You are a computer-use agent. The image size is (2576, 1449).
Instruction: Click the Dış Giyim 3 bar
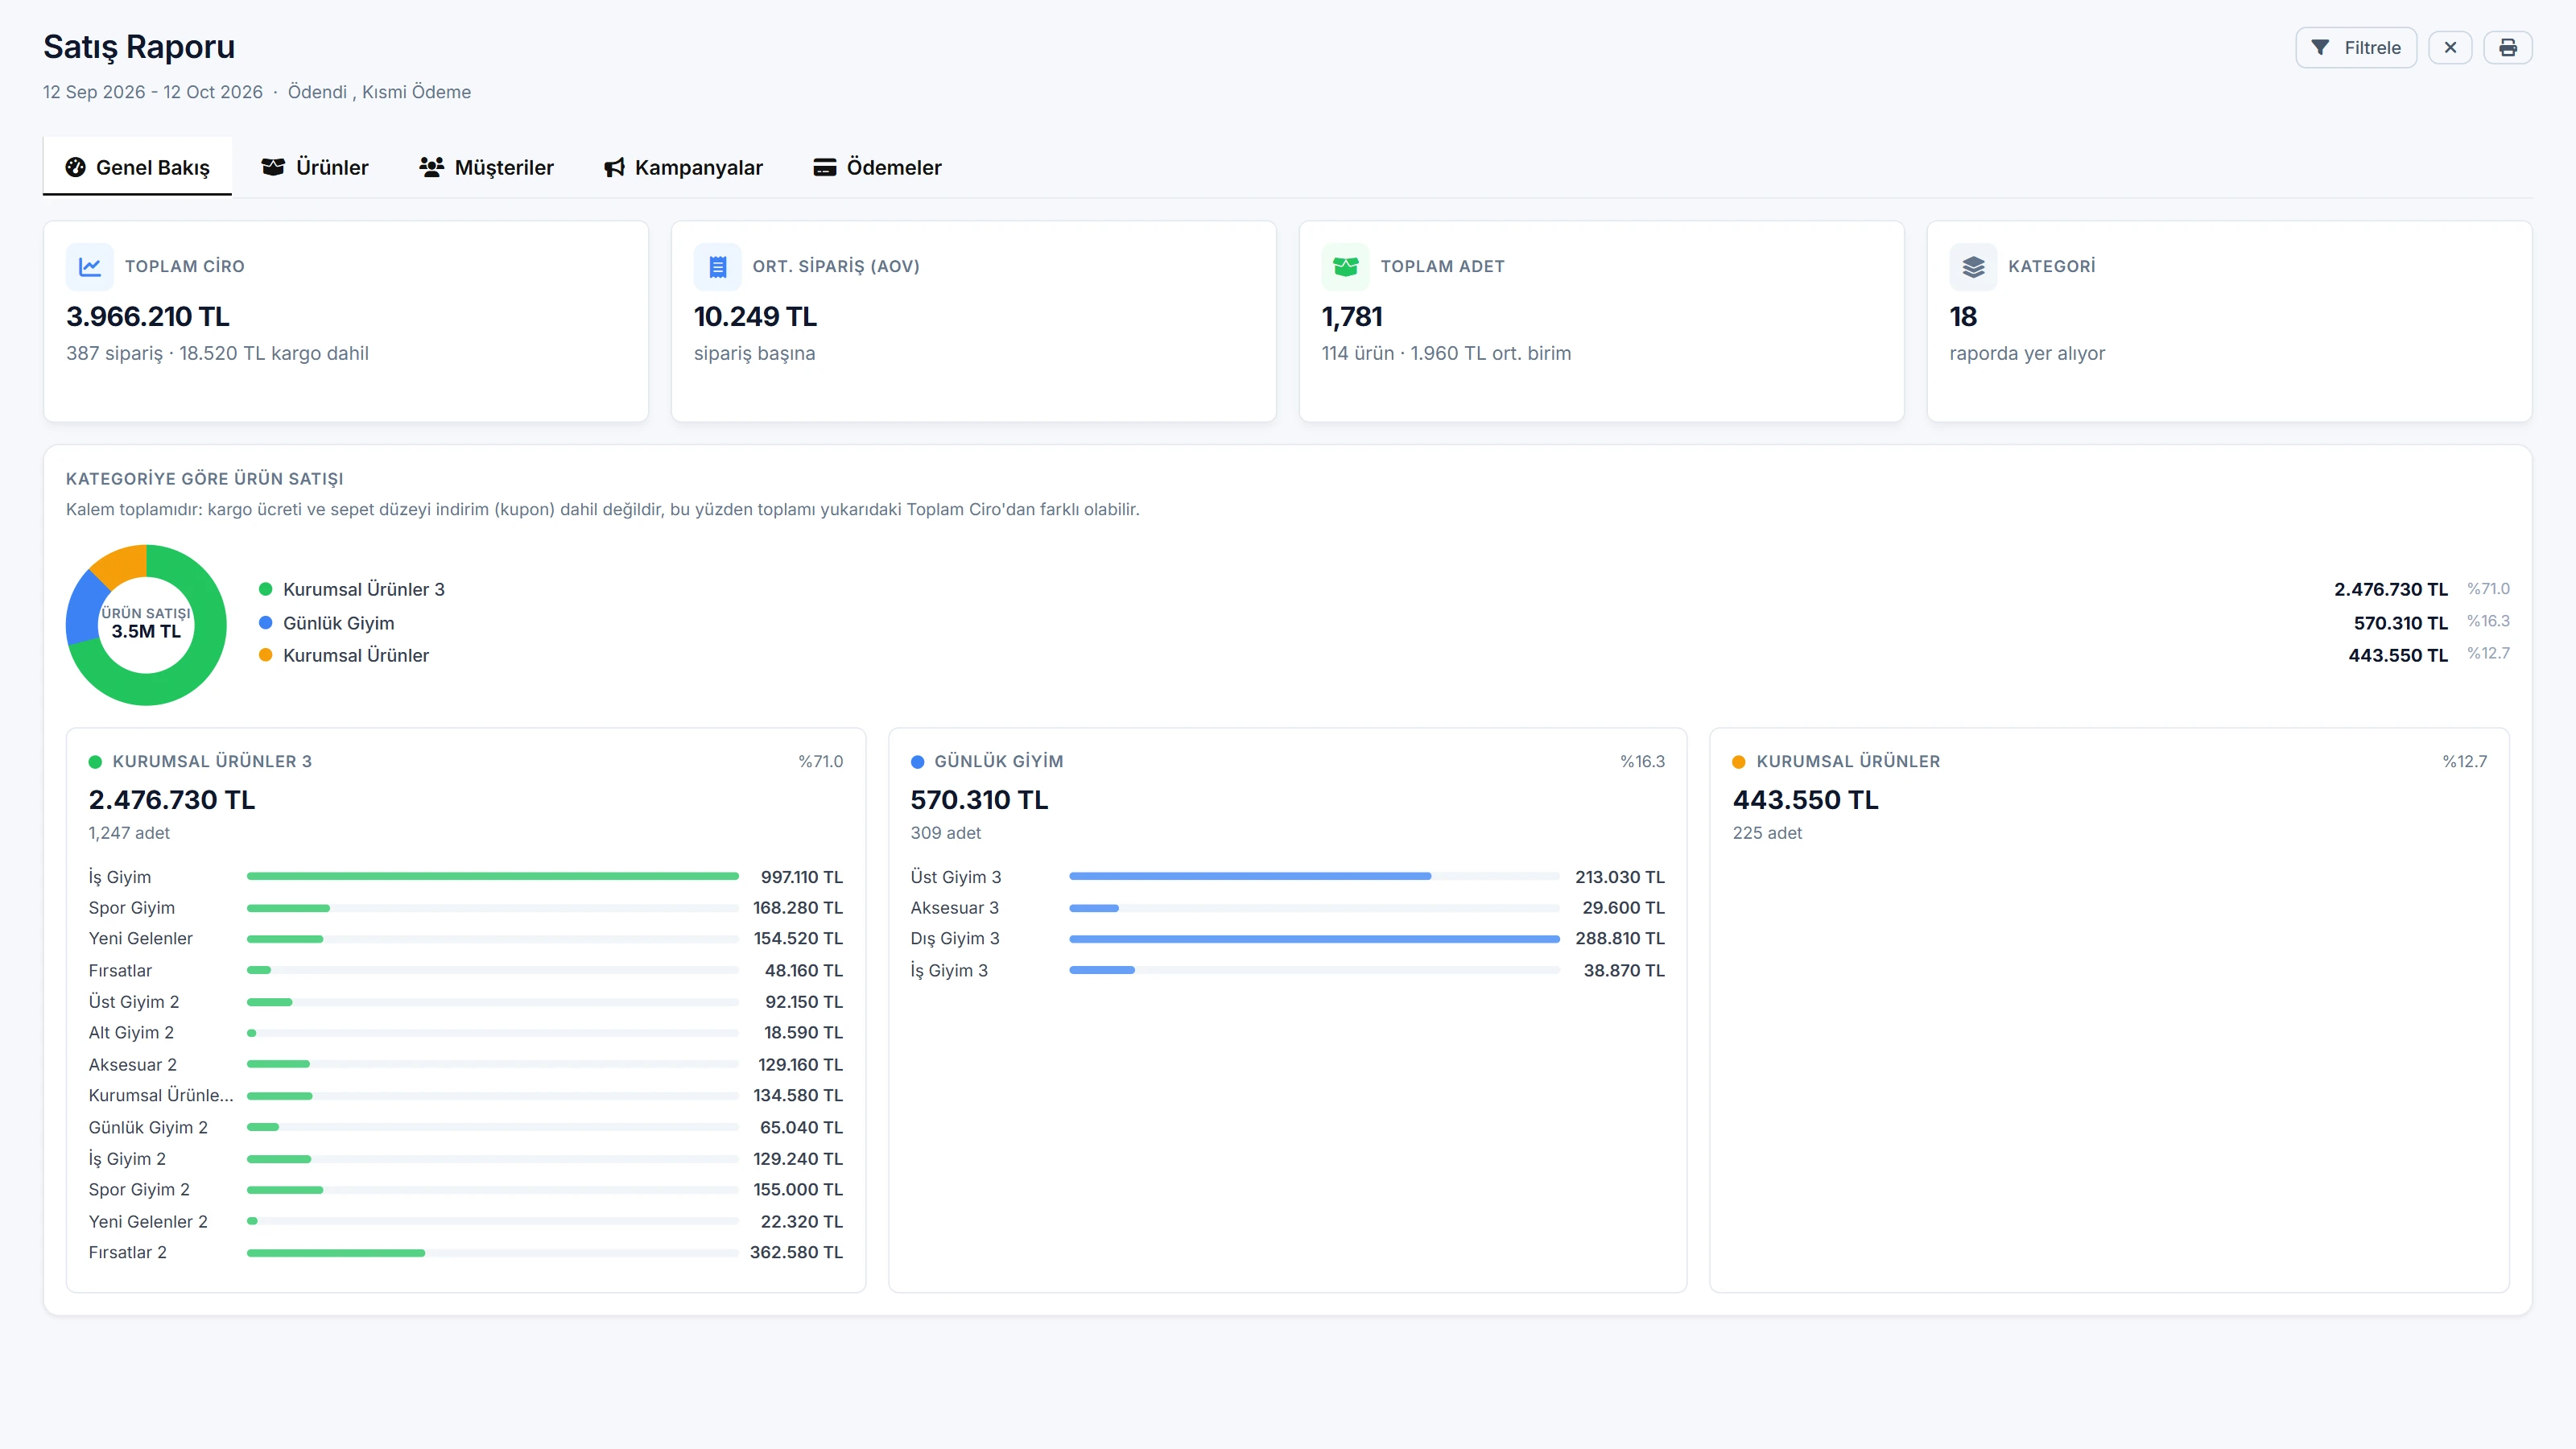pos(1314,938)
